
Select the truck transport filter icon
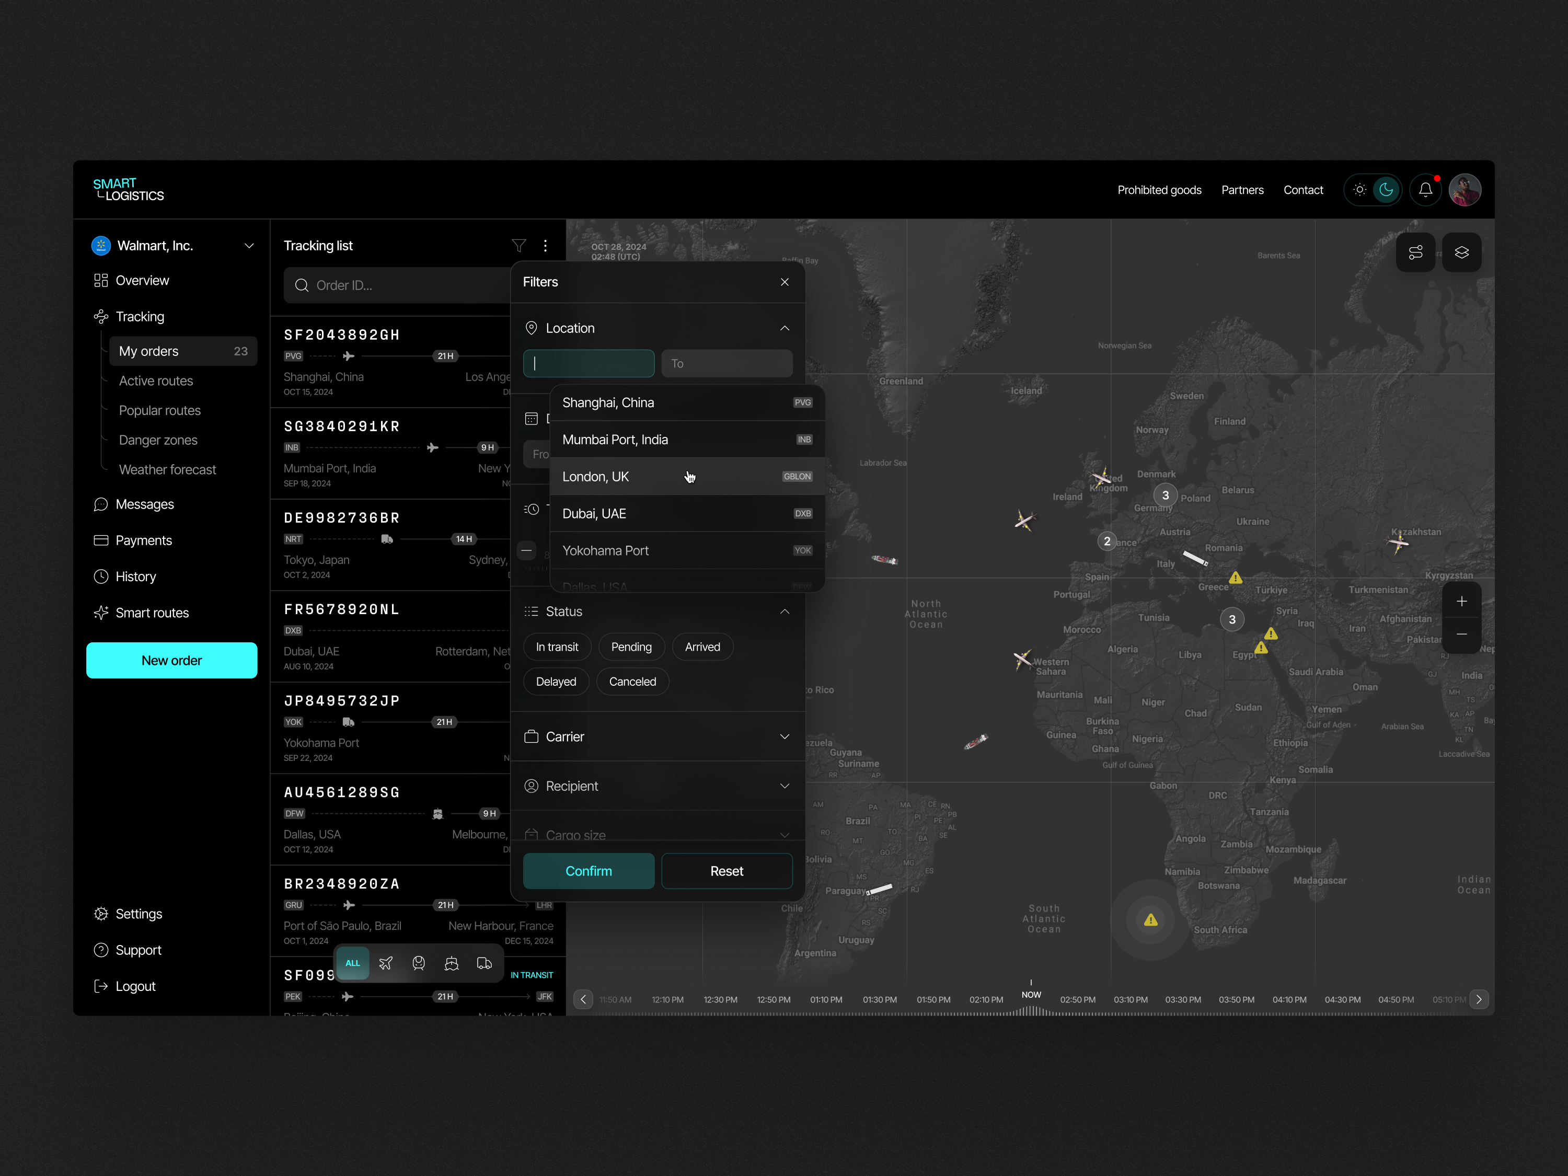485,963
